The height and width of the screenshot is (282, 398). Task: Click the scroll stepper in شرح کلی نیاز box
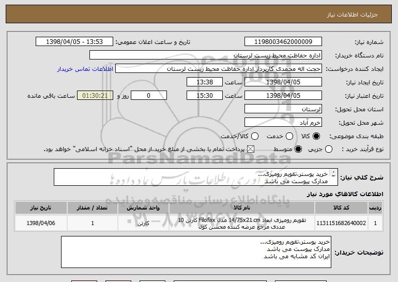(x=333, y=174)
